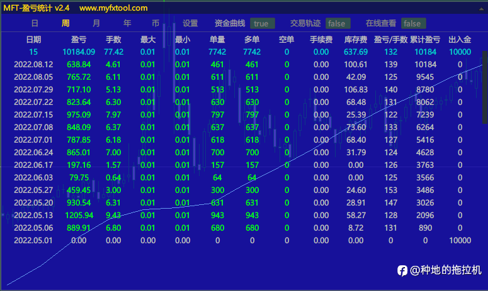This screenshot has width=488, height=291.
Task: Switch to the 月 (monthly) tab
Action: pos(96,23)
